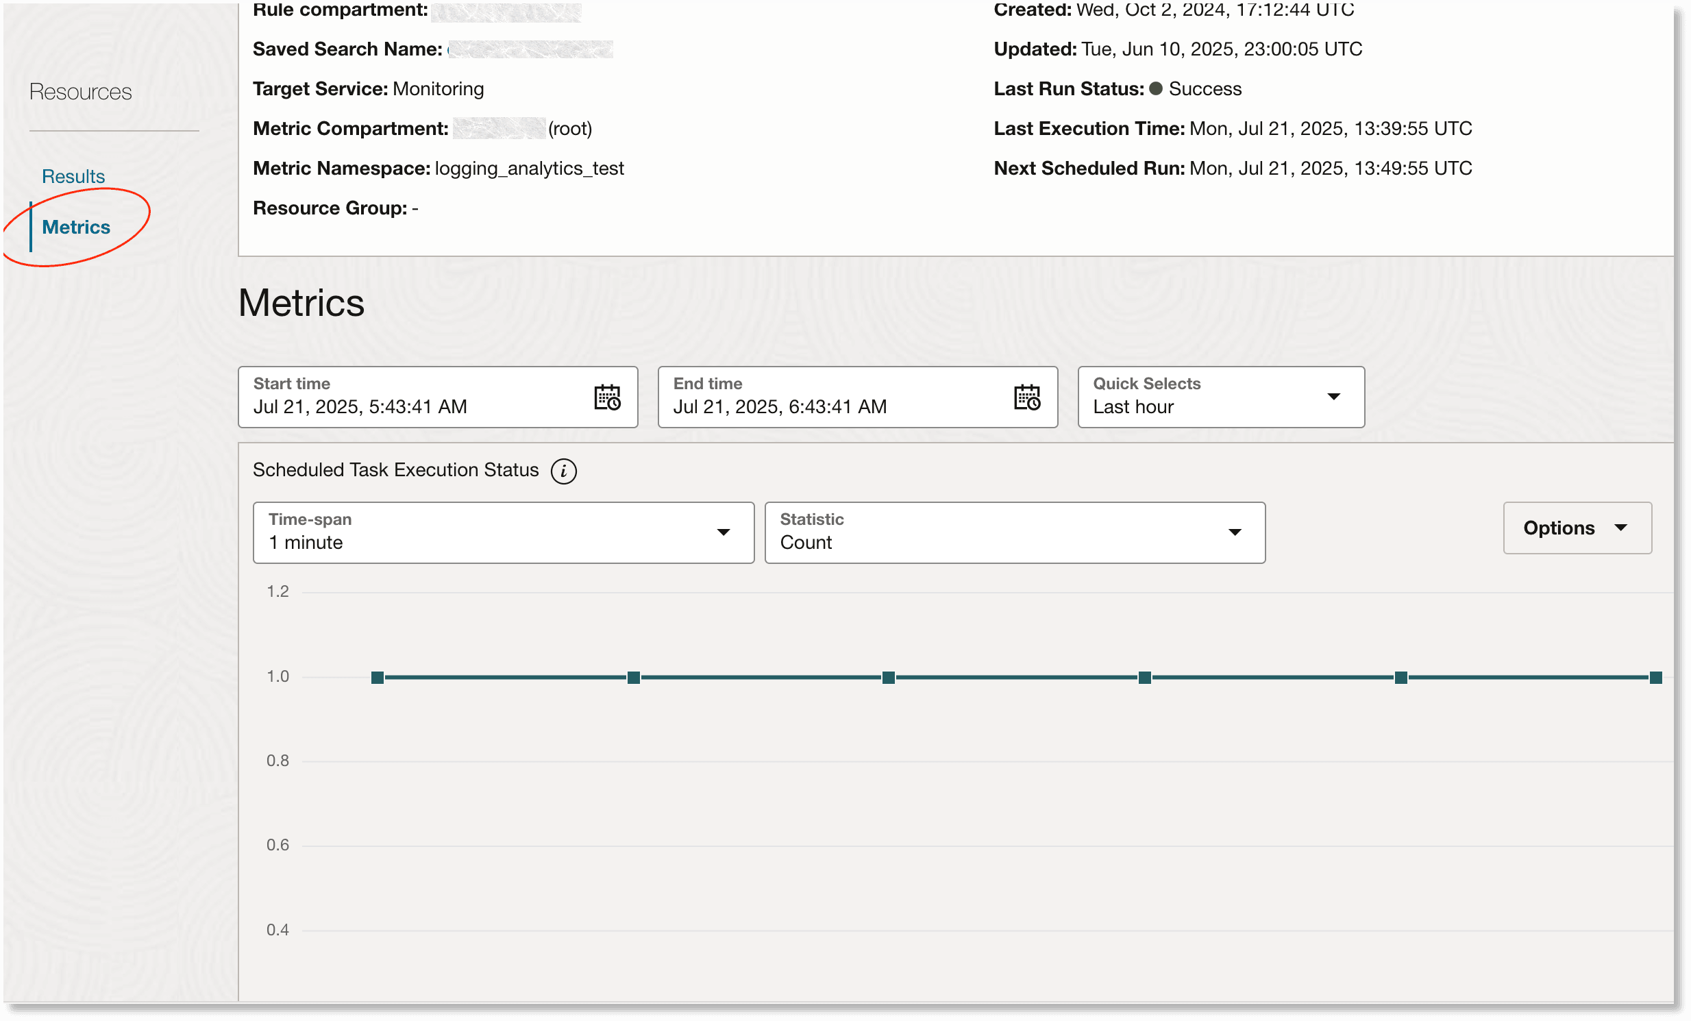Viewport: 1691px width, 1021px height.
Task: Click the Success status indicator dot
Action: pos(1156,88)
